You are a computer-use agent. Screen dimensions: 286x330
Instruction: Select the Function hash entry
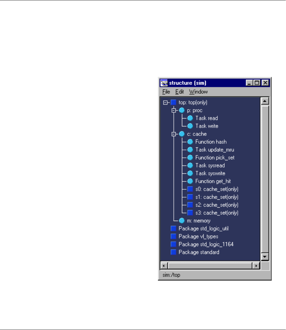[x=211, y=142]
